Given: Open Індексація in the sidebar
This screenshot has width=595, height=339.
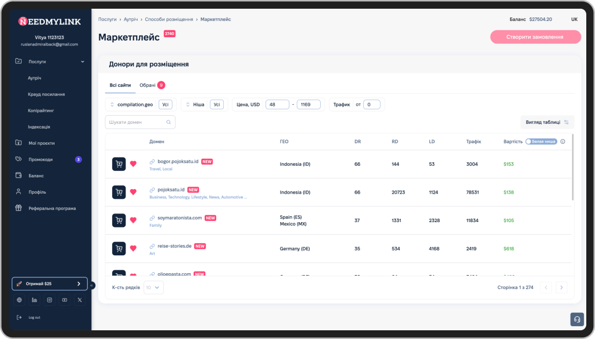Looking at the screenshot, I should 39,127.
